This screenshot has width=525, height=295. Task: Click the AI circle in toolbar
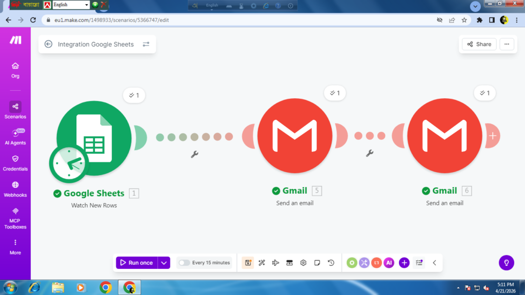pyautogui.click(x=389, y=263)
